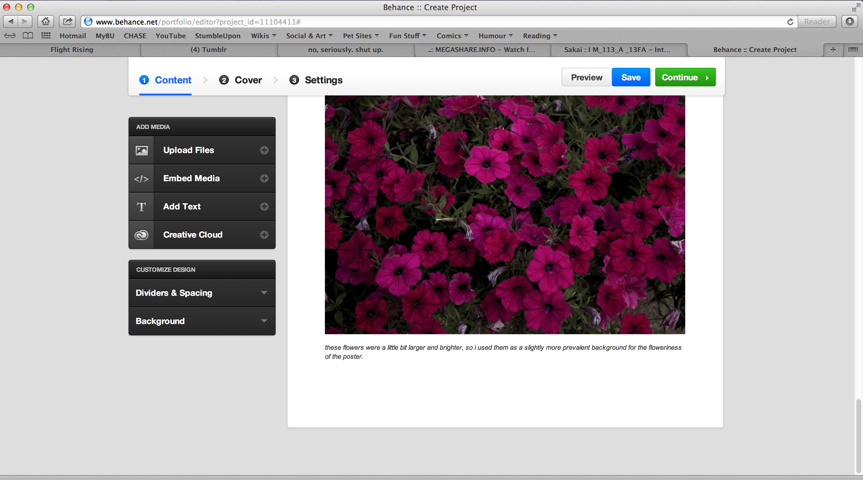
Task: Open the reading list glasses icon
Action: 10,36
